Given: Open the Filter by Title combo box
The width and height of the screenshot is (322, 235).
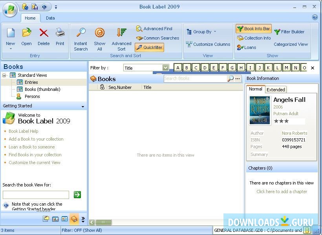Looking at the screenshot, I should pos(146,68).
